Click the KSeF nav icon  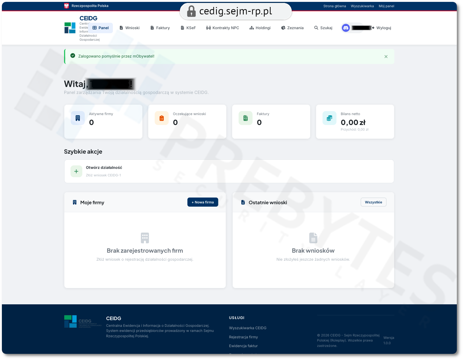pyautogui.click(x=182, y=28)
